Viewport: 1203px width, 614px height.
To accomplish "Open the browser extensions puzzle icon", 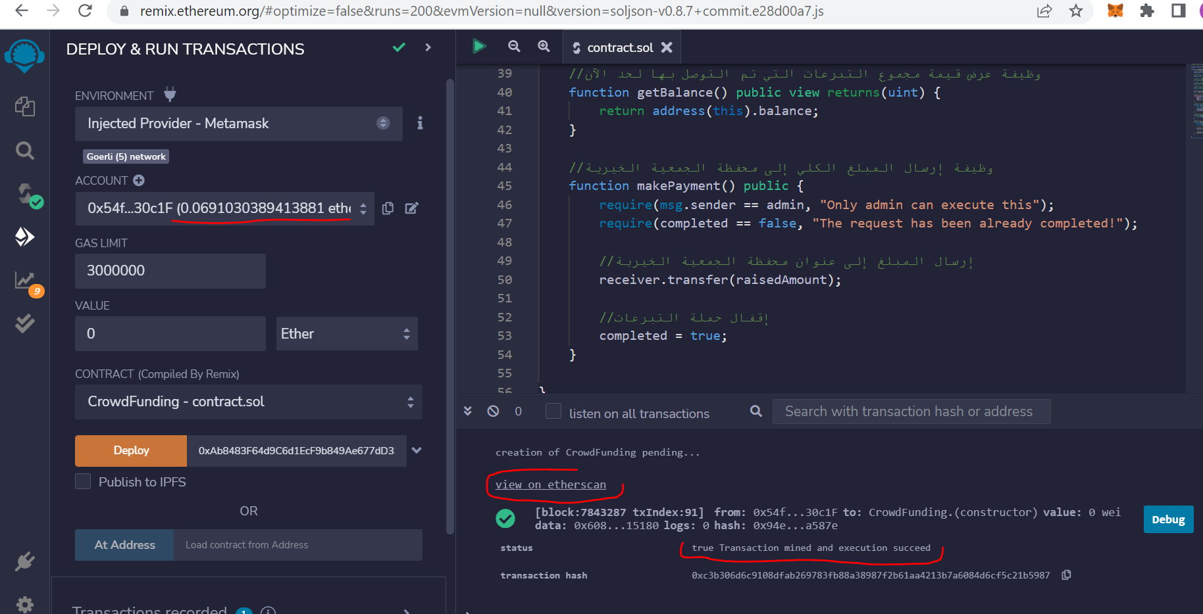I will pyautogui.click(x=1147, y=11).
